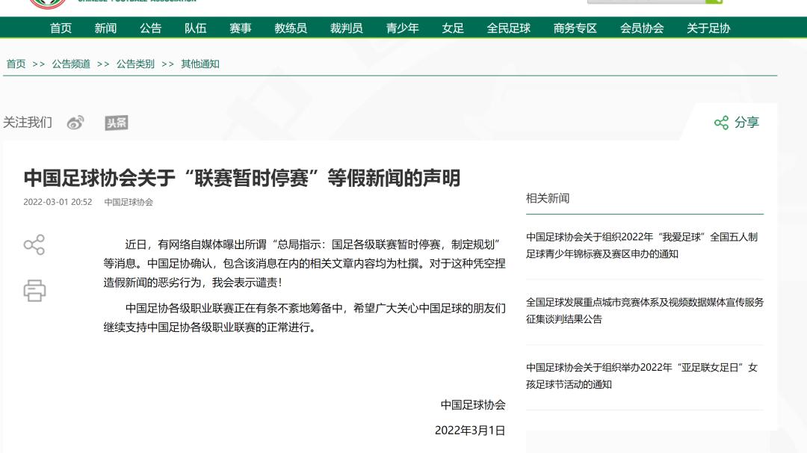Open related news about 亚足联女足日 activity
Image resolution: width=807 pixels, height=453 pixels.
tap(642, 376)
